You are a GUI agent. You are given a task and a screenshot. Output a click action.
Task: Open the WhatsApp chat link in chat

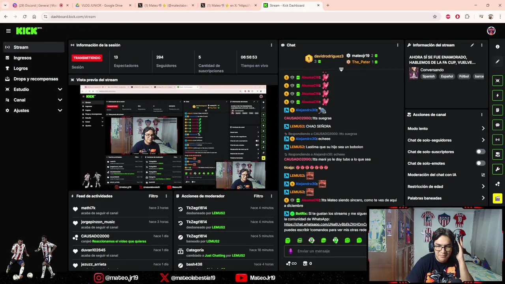click(325, 224)
